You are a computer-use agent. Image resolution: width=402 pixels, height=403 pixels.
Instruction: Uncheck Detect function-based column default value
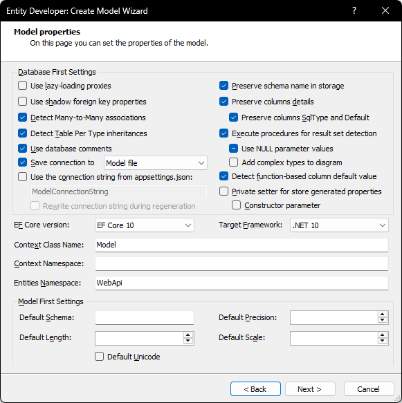coord(223,176)
